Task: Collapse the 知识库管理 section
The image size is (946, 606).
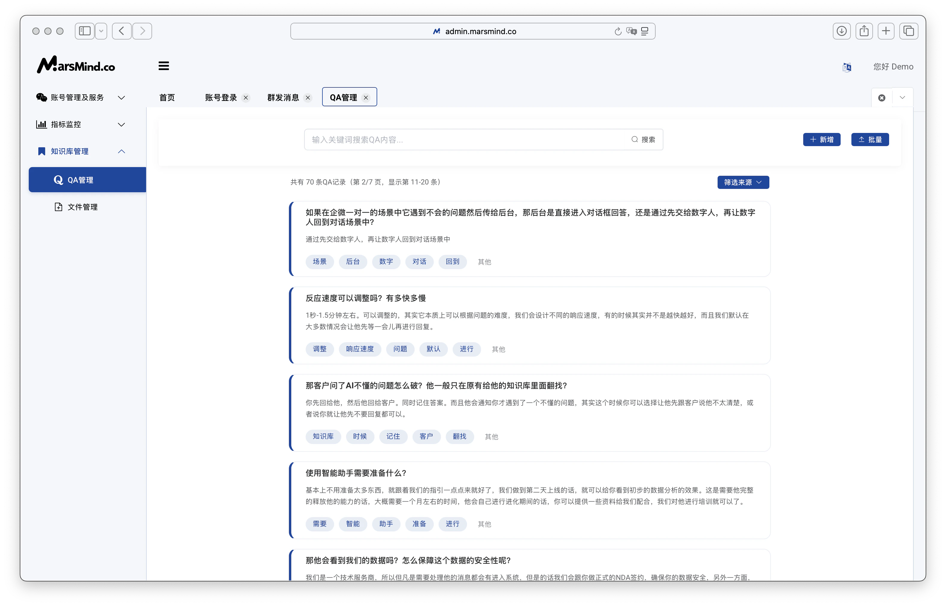Action: click(x=121, y=151)
